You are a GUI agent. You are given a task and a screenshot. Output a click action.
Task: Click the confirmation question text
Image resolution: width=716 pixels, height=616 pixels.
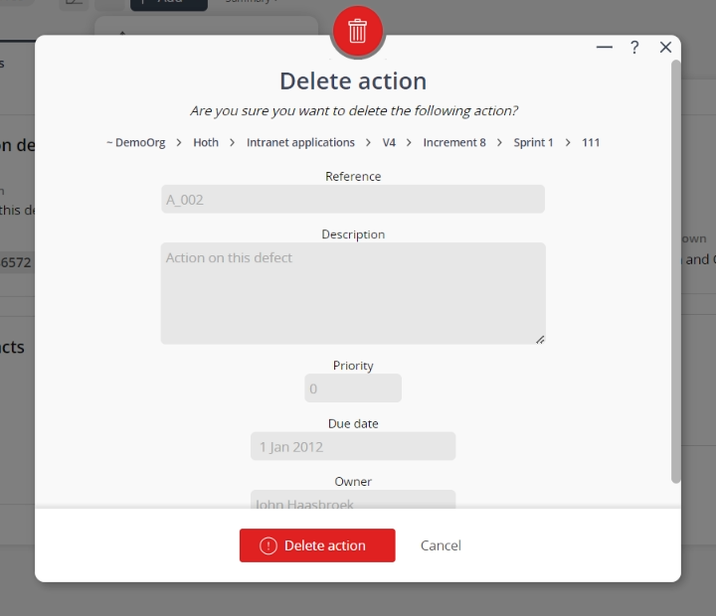pos(354,110)
